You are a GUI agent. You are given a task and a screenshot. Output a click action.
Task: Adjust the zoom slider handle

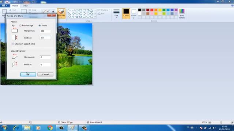point(221,122)
